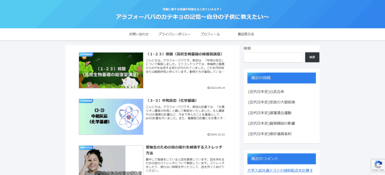Click the reCAPTCHA badge icon
Image resolution: width=385 pixels, height=175 pixels.
(377, 165)
